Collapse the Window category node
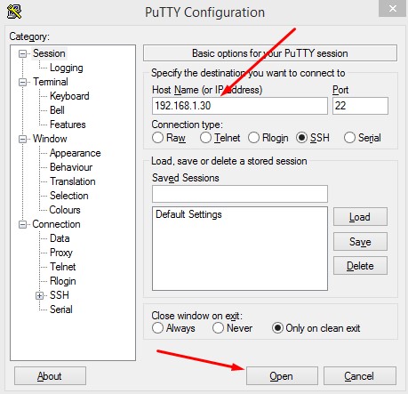The image size is (408, 394). pos(22,139)
